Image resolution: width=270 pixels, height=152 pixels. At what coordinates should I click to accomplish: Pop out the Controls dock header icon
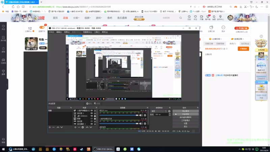tap(198, 108)
